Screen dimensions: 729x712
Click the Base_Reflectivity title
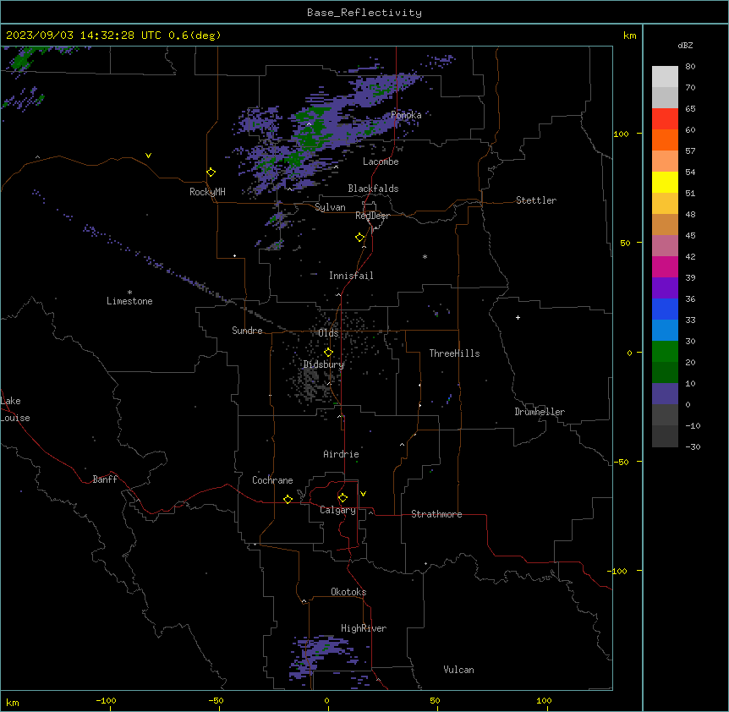(364, 13)
